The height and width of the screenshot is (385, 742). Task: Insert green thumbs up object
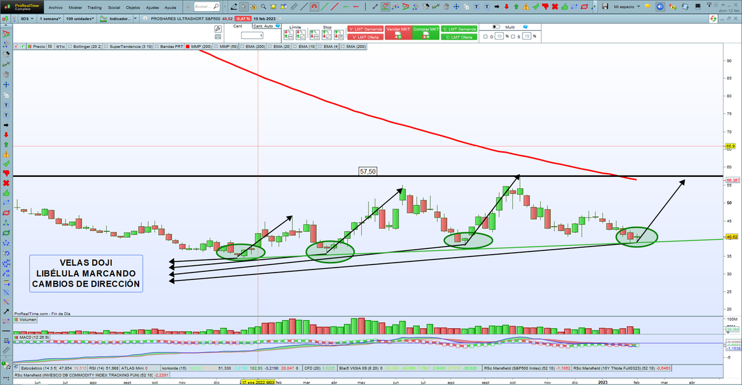564,6
